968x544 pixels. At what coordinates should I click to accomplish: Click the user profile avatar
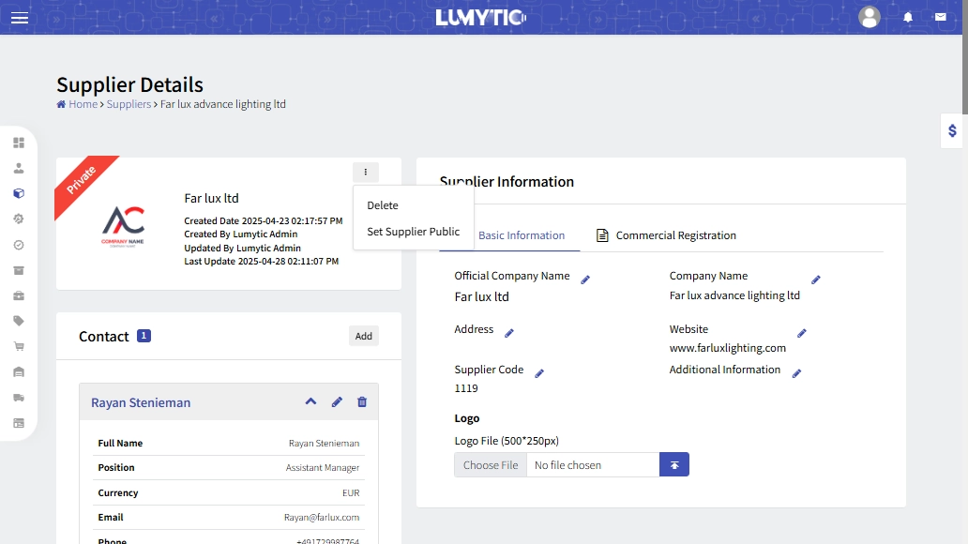click(870, 17)
